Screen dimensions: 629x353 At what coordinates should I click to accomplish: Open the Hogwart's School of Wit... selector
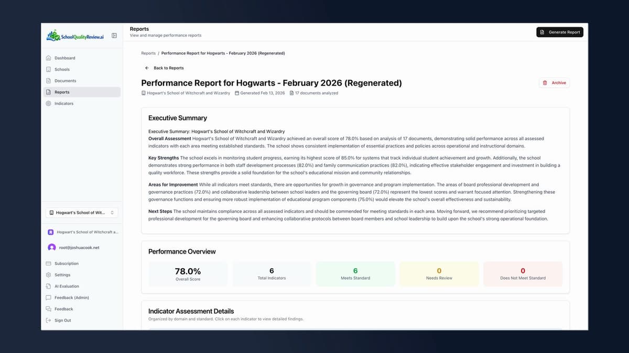(81, 212)
